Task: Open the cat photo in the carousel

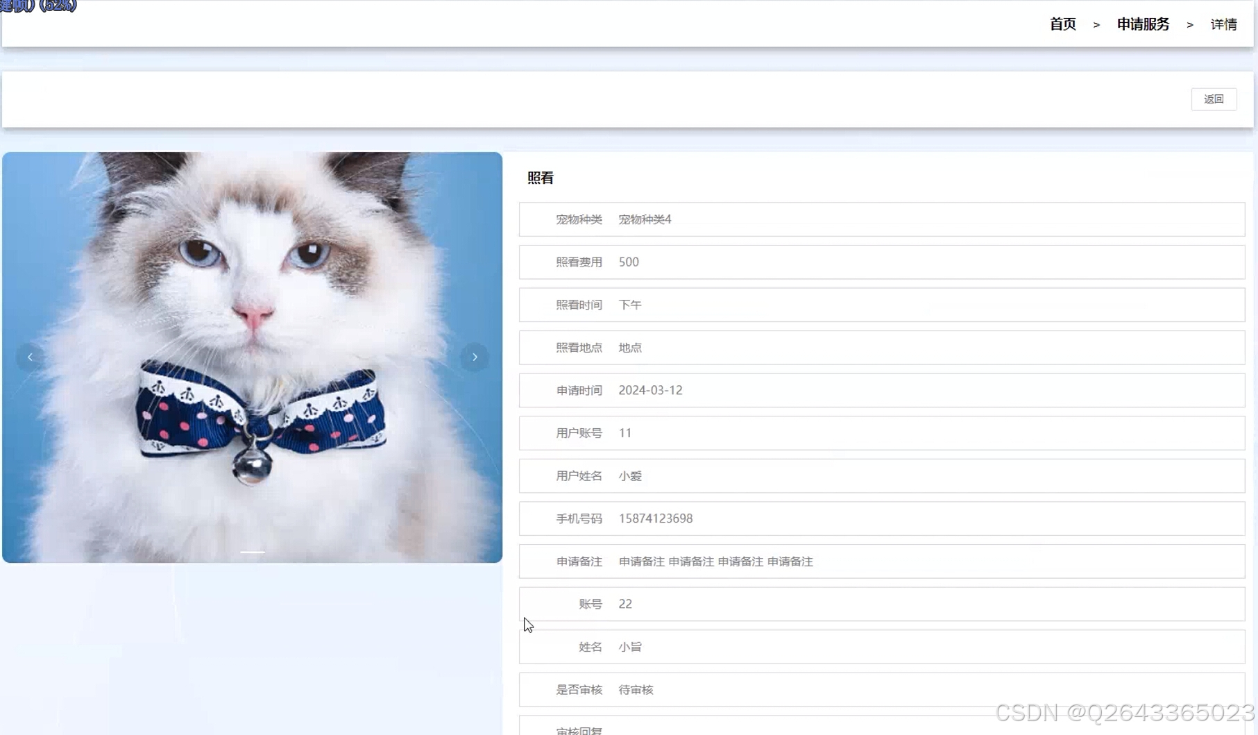Action: pos(252,357)
